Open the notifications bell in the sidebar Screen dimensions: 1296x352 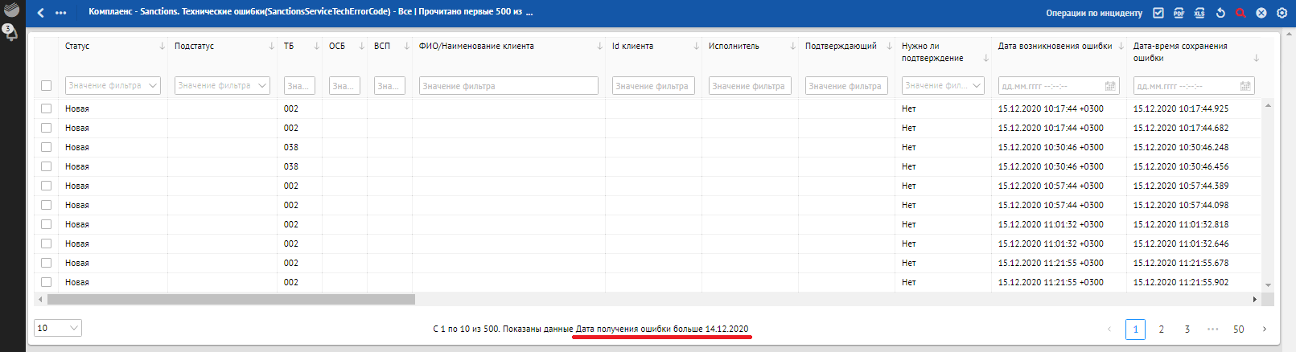(11, 34)
